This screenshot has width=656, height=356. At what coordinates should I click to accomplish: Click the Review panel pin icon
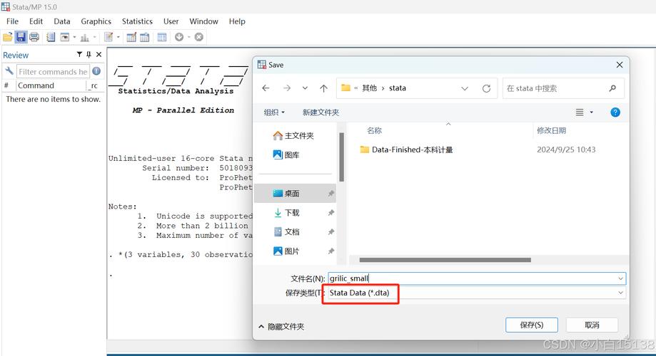coord(89,54)
